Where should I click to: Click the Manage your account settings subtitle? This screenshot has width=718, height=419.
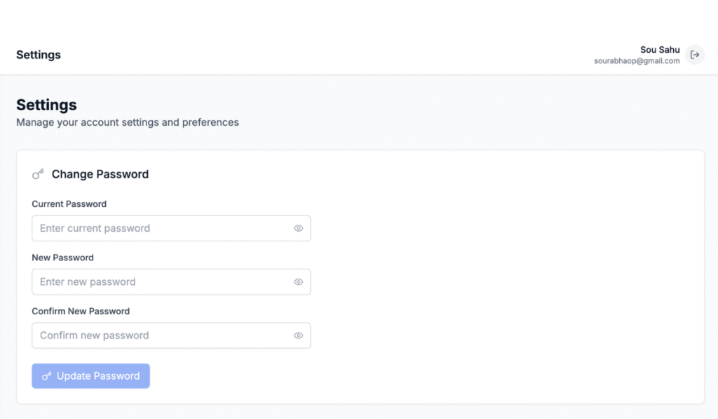pyautogui.click(x=127, y=122)
